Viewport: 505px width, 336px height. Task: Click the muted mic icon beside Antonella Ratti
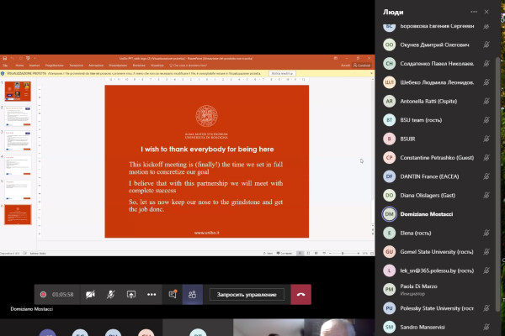[x=486, y=101]
